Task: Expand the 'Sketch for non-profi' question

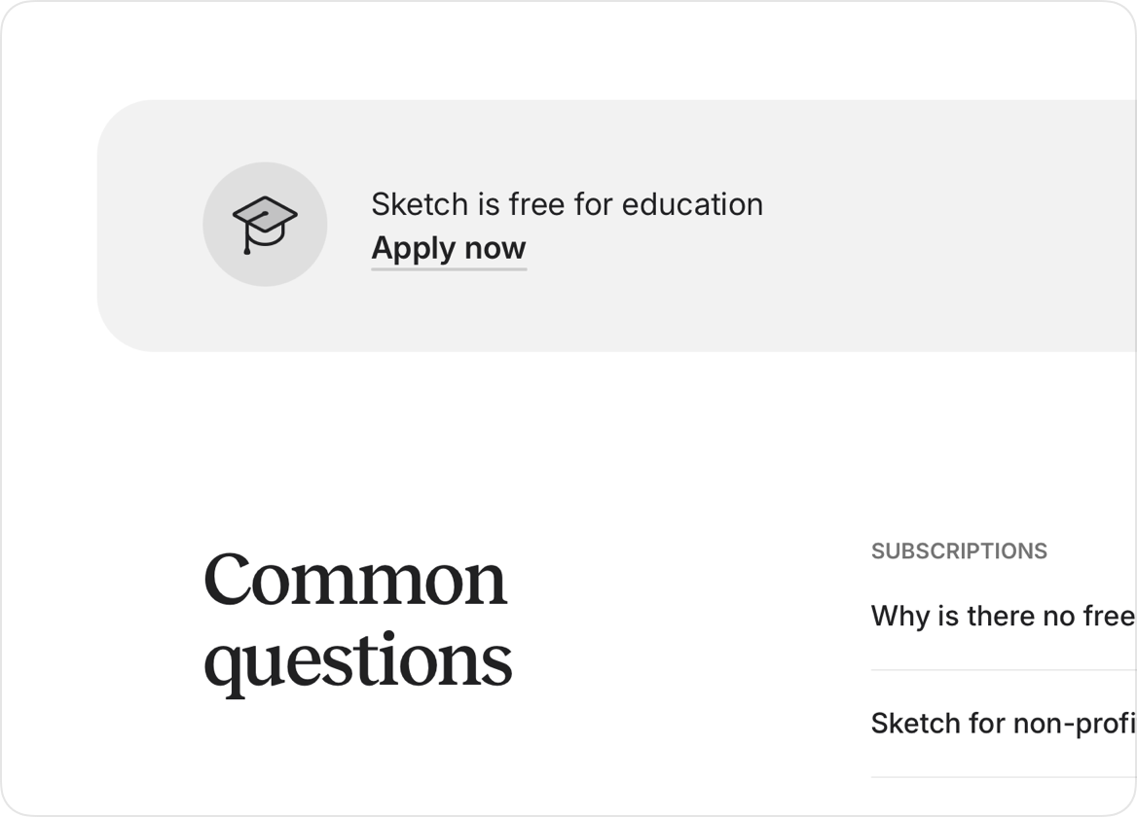Action: coord(1003,724)
